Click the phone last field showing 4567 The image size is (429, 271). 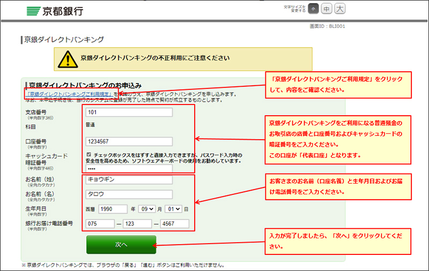[175, 224]
